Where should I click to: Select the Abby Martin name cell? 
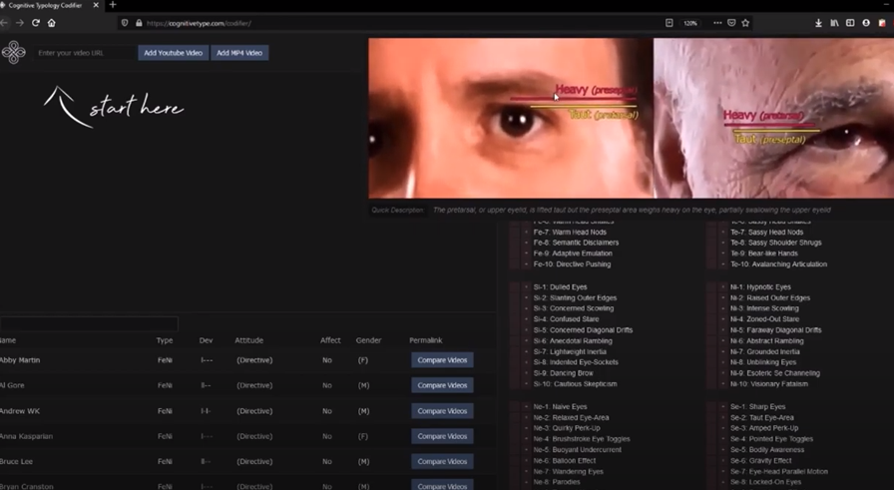[20, 360]
